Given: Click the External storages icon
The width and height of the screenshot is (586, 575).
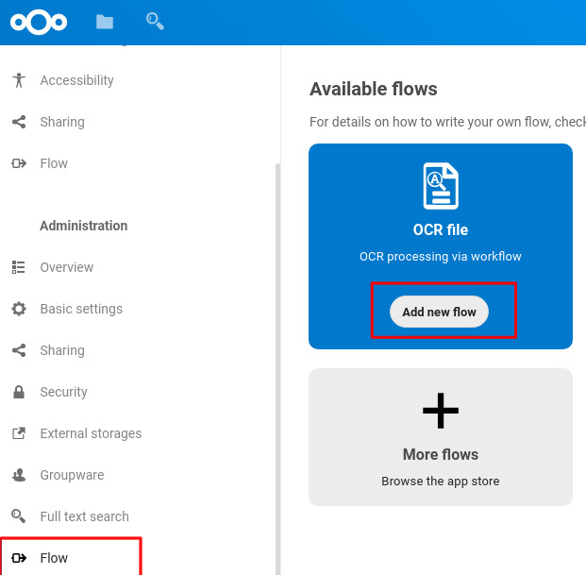Looking at the screenshot, I should 19,433.
